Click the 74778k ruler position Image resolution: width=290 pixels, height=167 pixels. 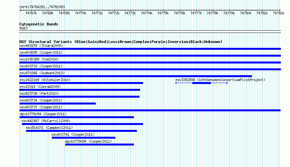[x=213, y=13]
